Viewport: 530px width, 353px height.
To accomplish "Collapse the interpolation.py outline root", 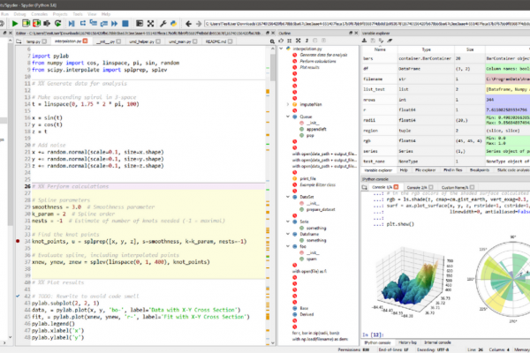I will (281, 49).
